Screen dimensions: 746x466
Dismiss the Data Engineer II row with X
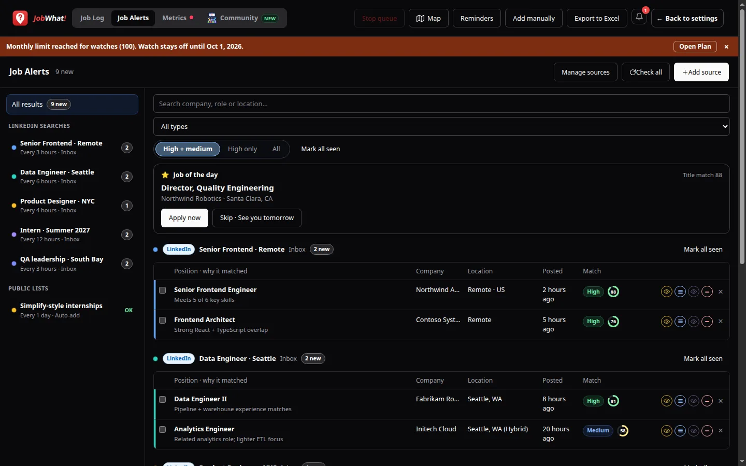click(721, 401)
